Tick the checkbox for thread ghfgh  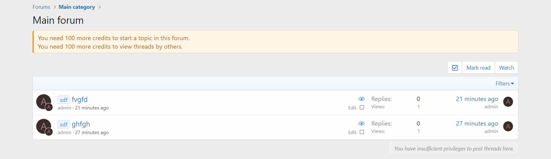coord(362,132)
